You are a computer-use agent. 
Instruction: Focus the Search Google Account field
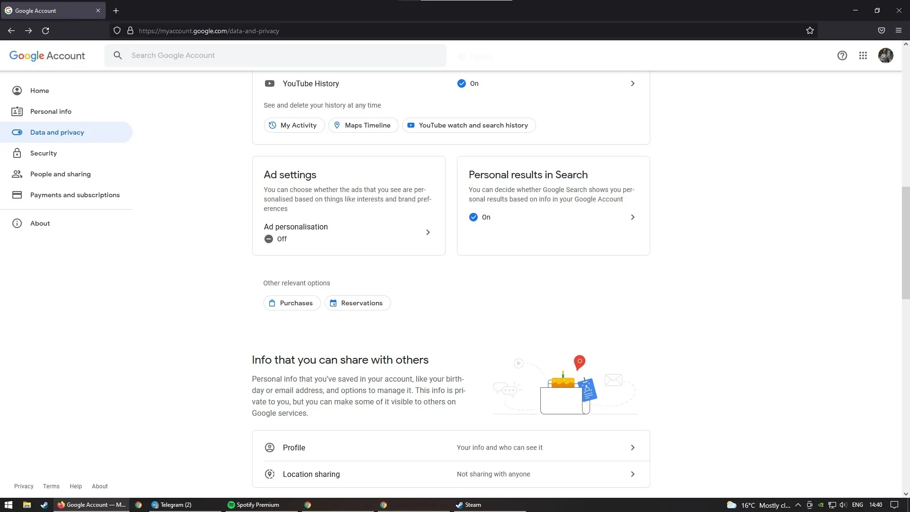tap(275, 55)
